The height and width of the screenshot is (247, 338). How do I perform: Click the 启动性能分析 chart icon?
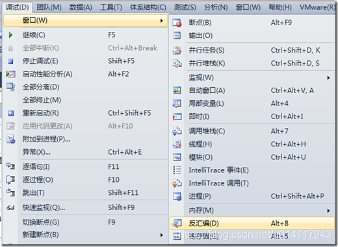coord(10,74)
